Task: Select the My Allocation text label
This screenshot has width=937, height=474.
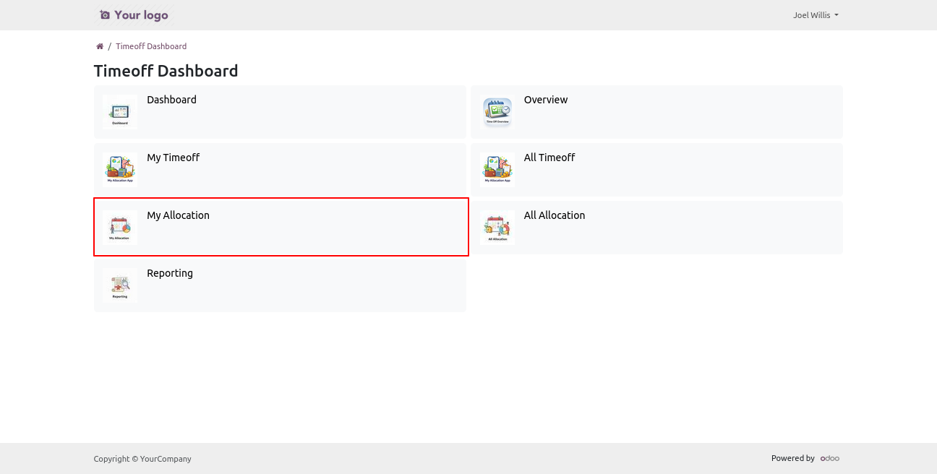Action: point(178,215)
